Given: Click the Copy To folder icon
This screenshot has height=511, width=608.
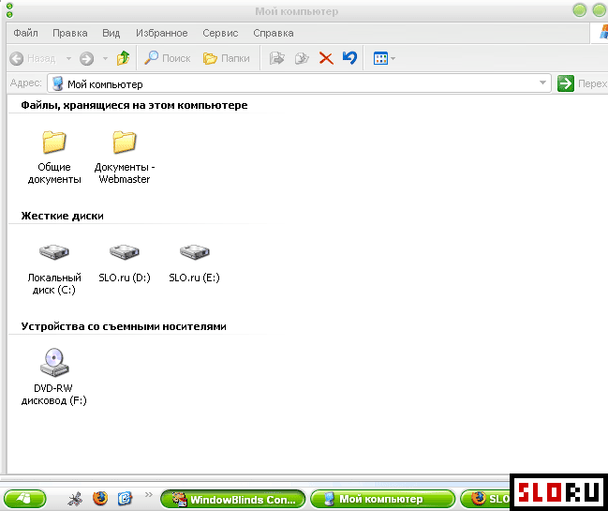Looking at the screenshot, I should tap(302, 58).
